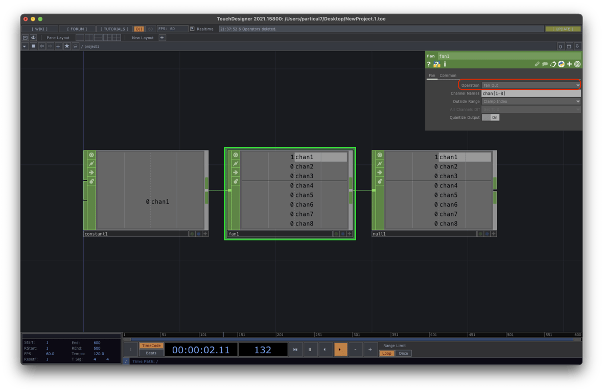
Task: Switch to the Fan parameter tab
Action: coord(432,75)
